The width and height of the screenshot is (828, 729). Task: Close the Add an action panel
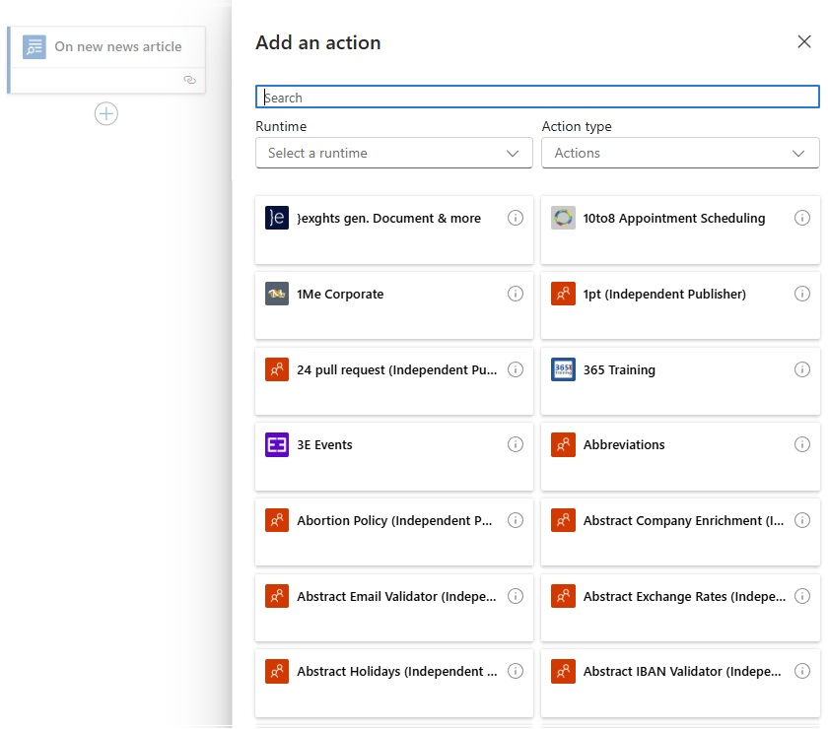(x=803, y=41)
